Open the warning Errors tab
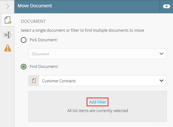The width and height of the screenshot is (173, 127). tap(8, 48)
